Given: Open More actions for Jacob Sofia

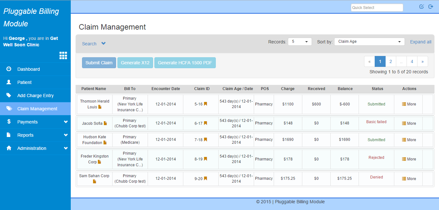Looking at the screenshot, I should 409,123.
